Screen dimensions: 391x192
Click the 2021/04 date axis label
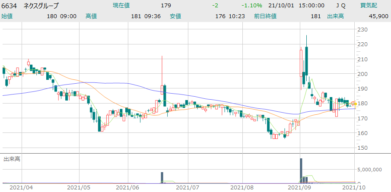(22, 188)
